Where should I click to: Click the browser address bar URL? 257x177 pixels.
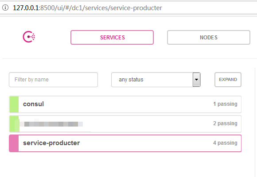coord(88,8)
